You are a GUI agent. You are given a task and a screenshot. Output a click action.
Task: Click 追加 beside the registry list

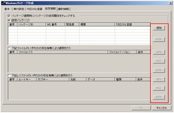(159, 80)
